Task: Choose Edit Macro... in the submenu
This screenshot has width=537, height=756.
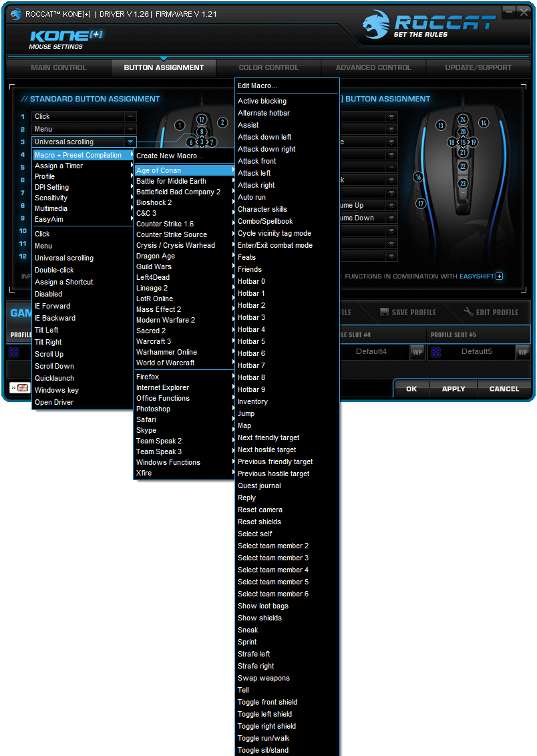Action: [x=287, y=86]
